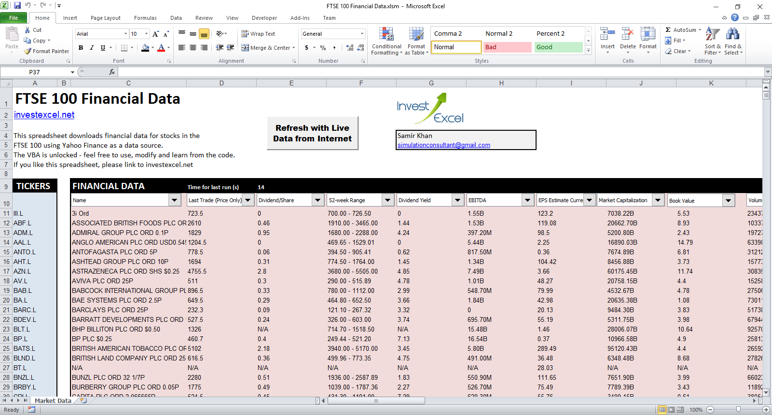Toggle Italic formatting

click(x=92, y=48)
